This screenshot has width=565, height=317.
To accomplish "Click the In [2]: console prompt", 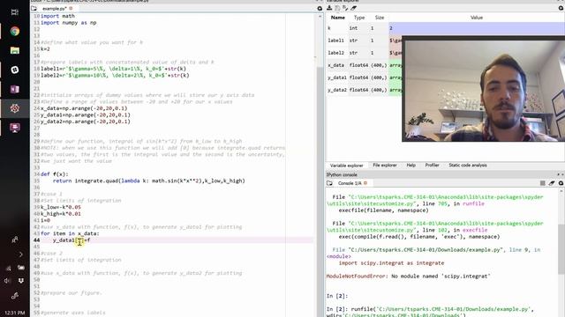I will point(337,296).
